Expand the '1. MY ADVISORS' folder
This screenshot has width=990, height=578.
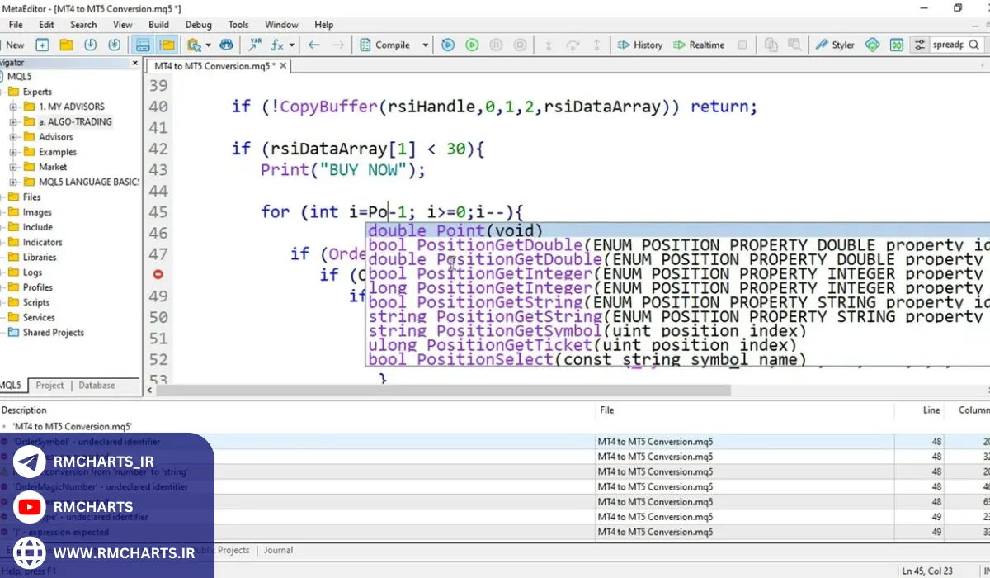(13, 107)
